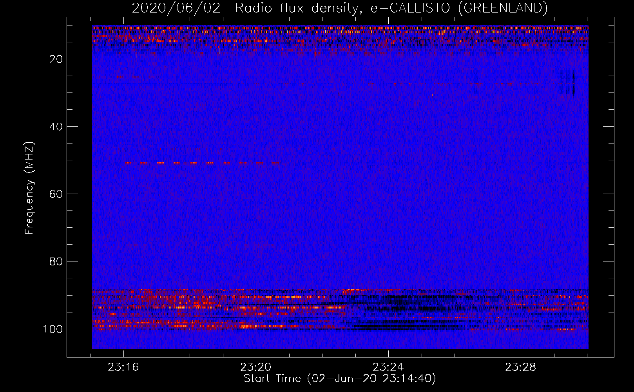Click the dashed red emission line near 50 MHz
Screen dimensions: 634x392
click(x=202, y=163)
